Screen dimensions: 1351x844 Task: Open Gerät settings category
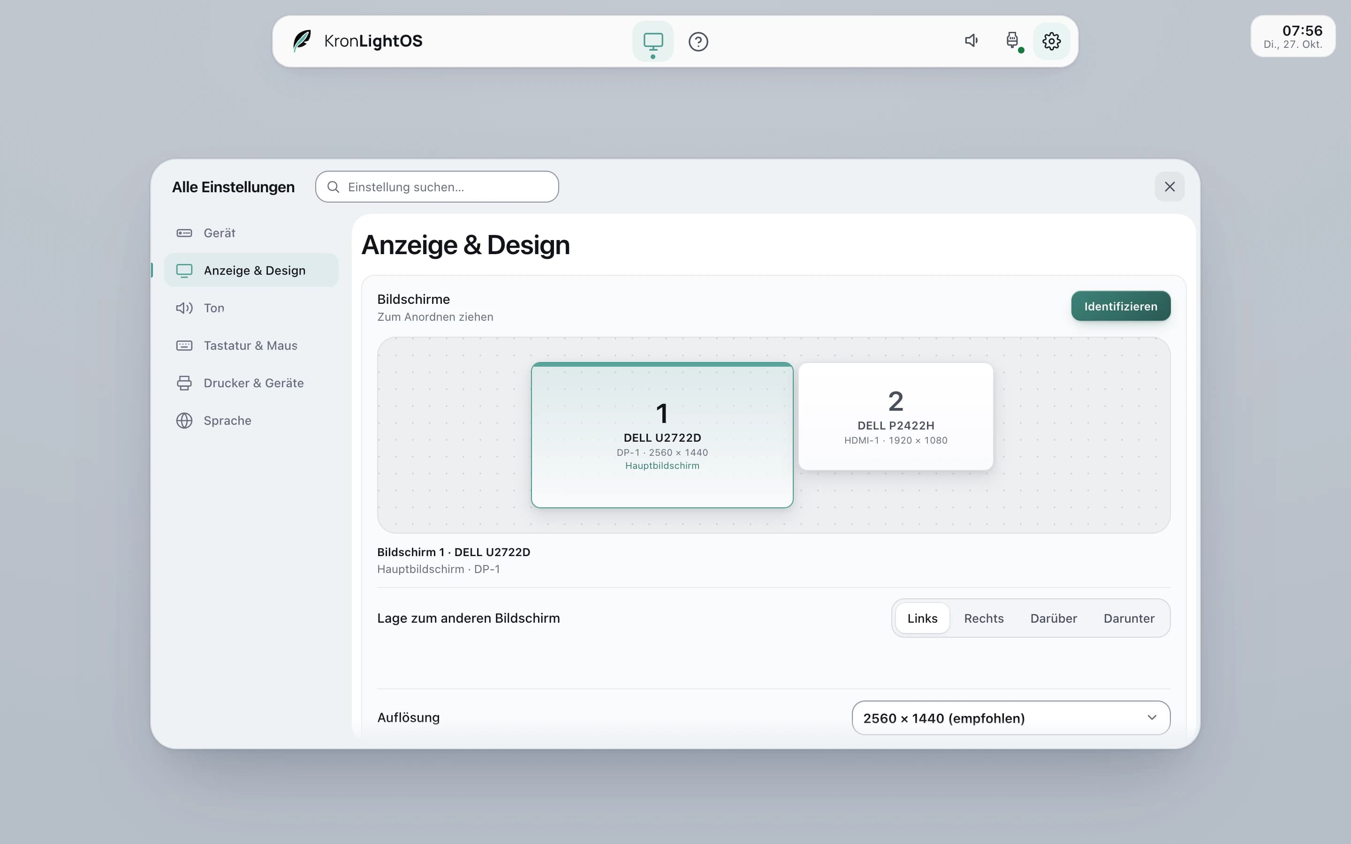click(x=251, y=233)
